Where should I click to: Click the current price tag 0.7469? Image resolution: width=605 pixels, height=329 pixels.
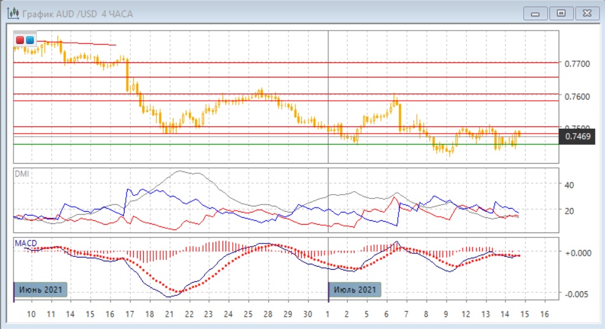(x=577, y=136)
